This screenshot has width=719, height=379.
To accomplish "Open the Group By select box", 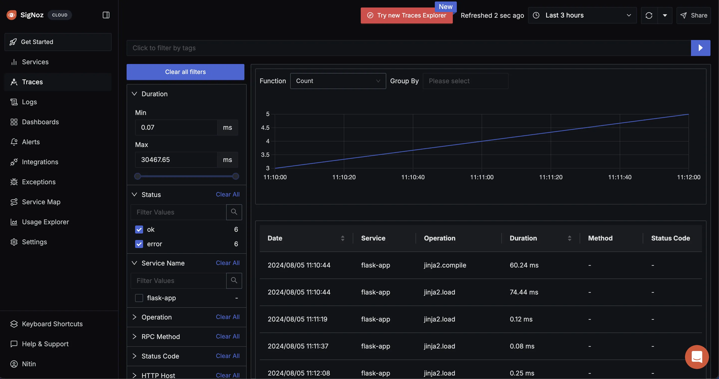I will 466,81.
